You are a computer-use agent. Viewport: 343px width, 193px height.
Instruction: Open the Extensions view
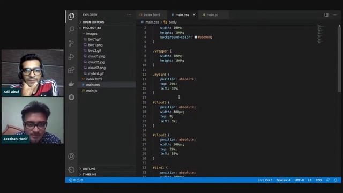click(x=71, y=70)
